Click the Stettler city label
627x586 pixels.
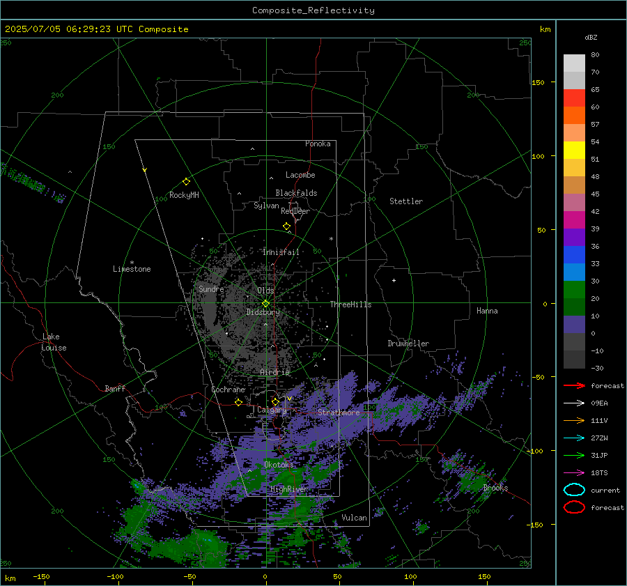coord(406,201)
